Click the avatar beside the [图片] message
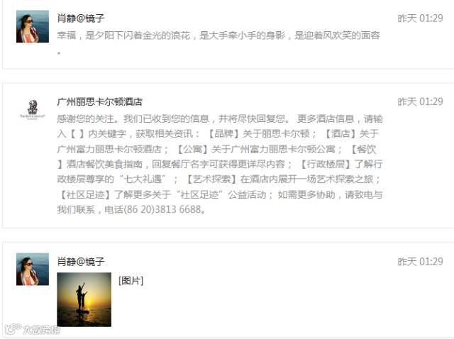The width and height of the screenshot is (454, 339). coord(33,269)
